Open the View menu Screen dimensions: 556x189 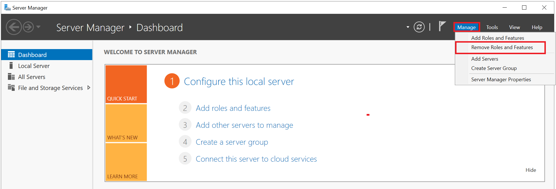click(514, 27)
